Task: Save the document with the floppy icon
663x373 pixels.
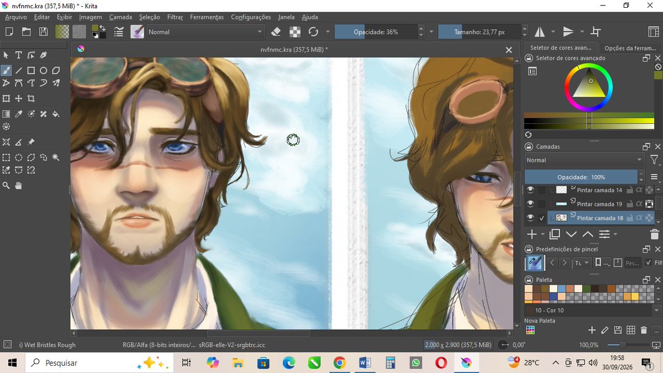Action: pos(43,31)
